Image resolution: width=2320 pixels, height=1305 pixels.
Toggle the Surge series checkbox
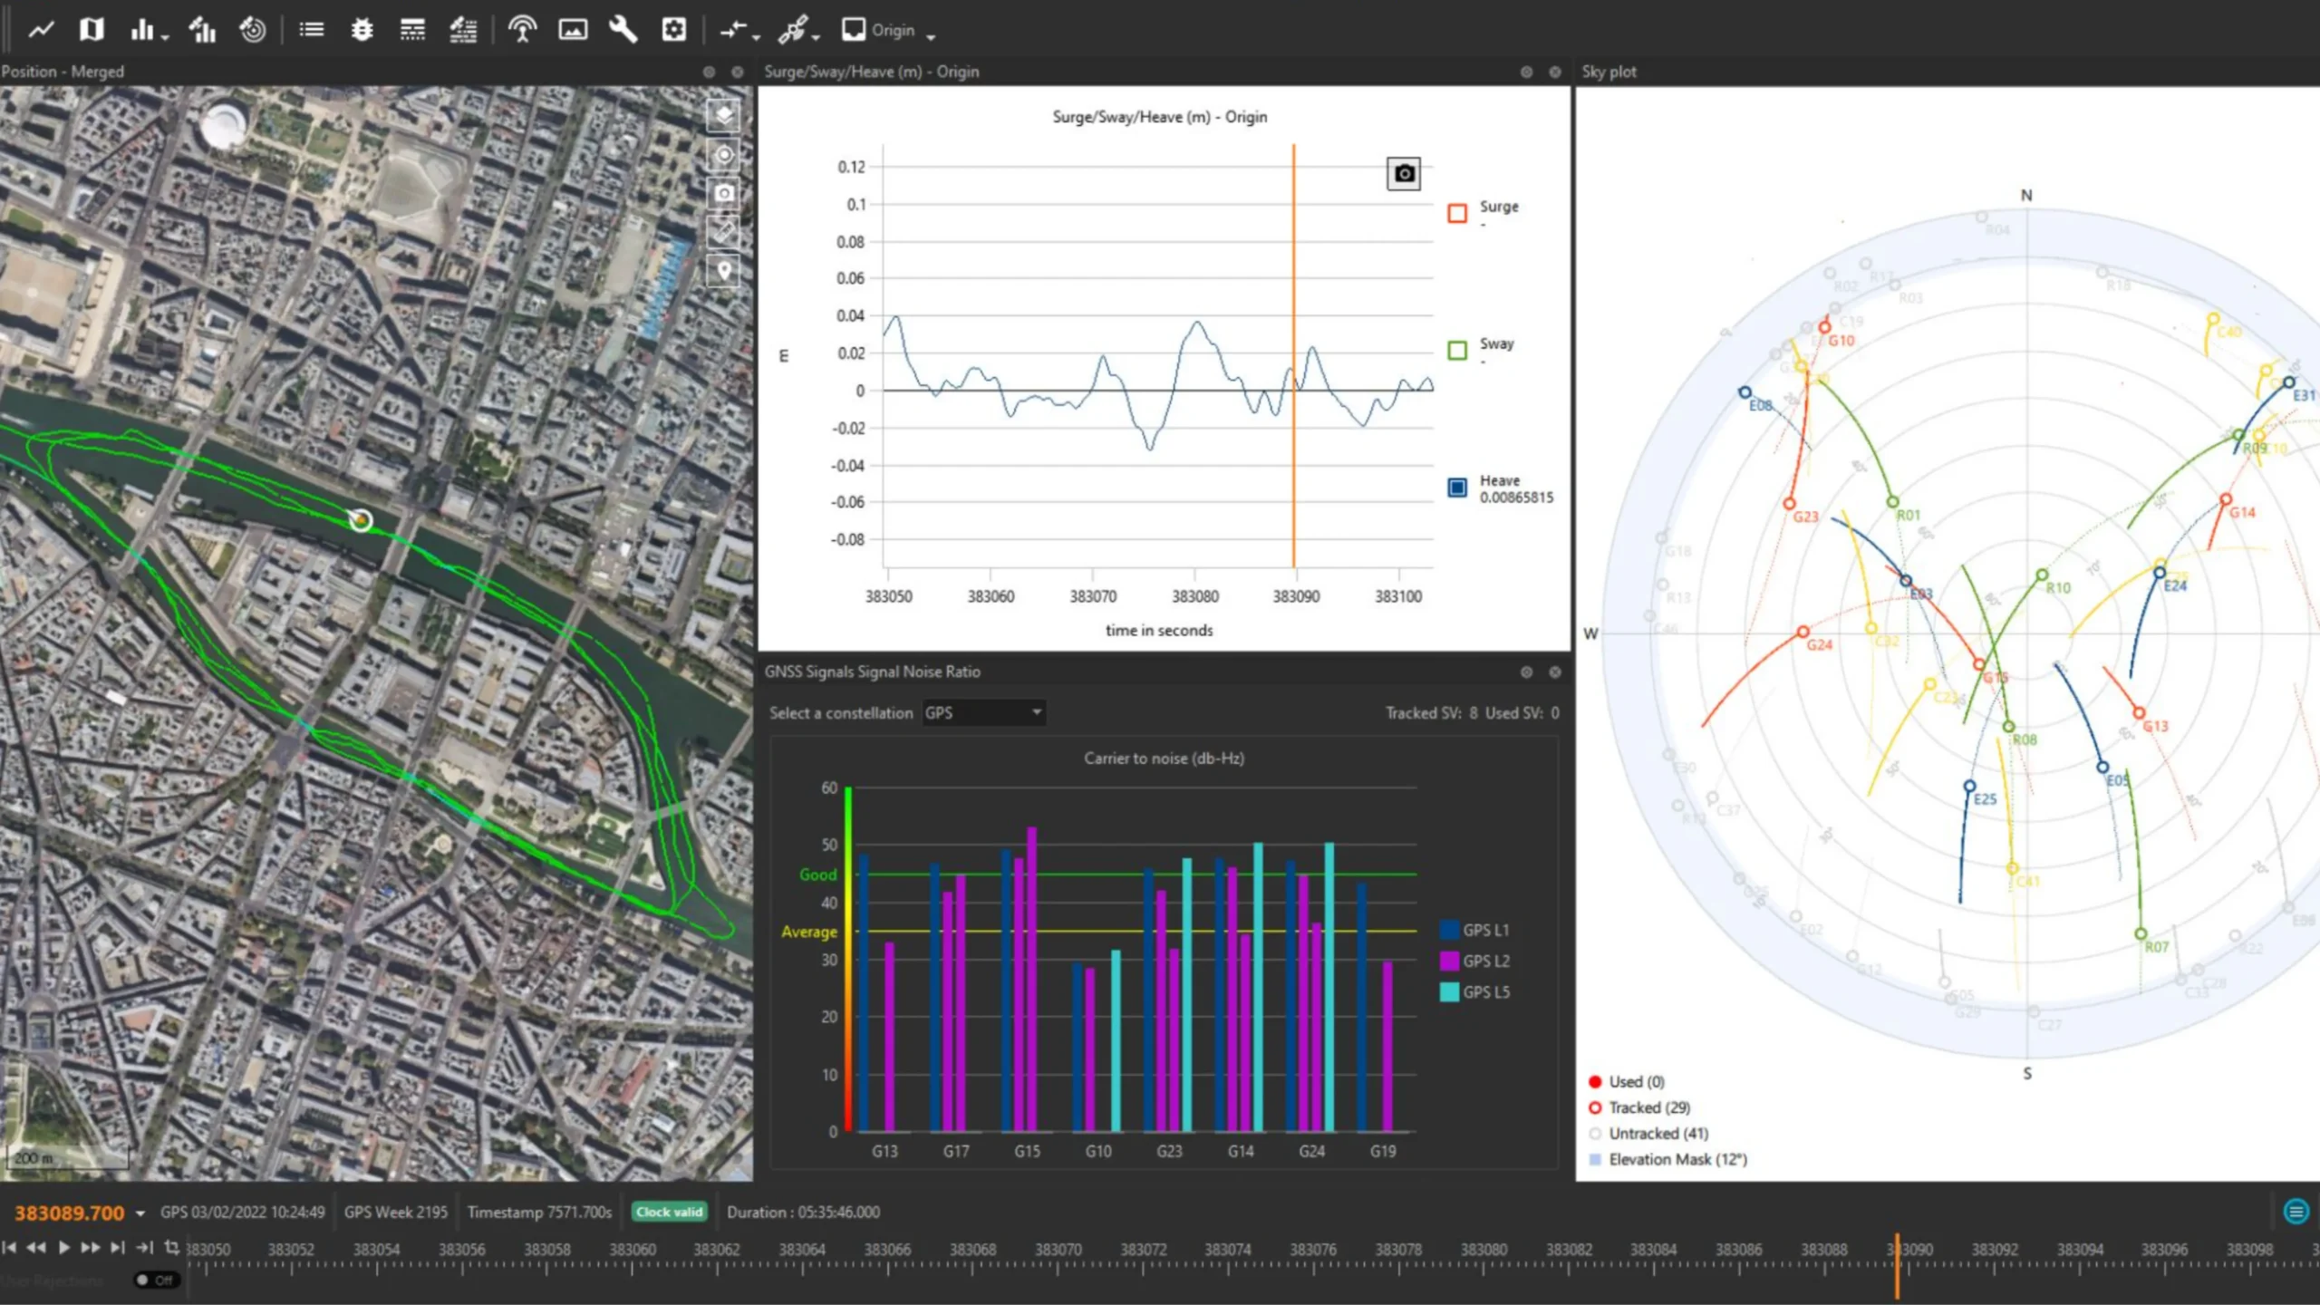click(1456, 214)
